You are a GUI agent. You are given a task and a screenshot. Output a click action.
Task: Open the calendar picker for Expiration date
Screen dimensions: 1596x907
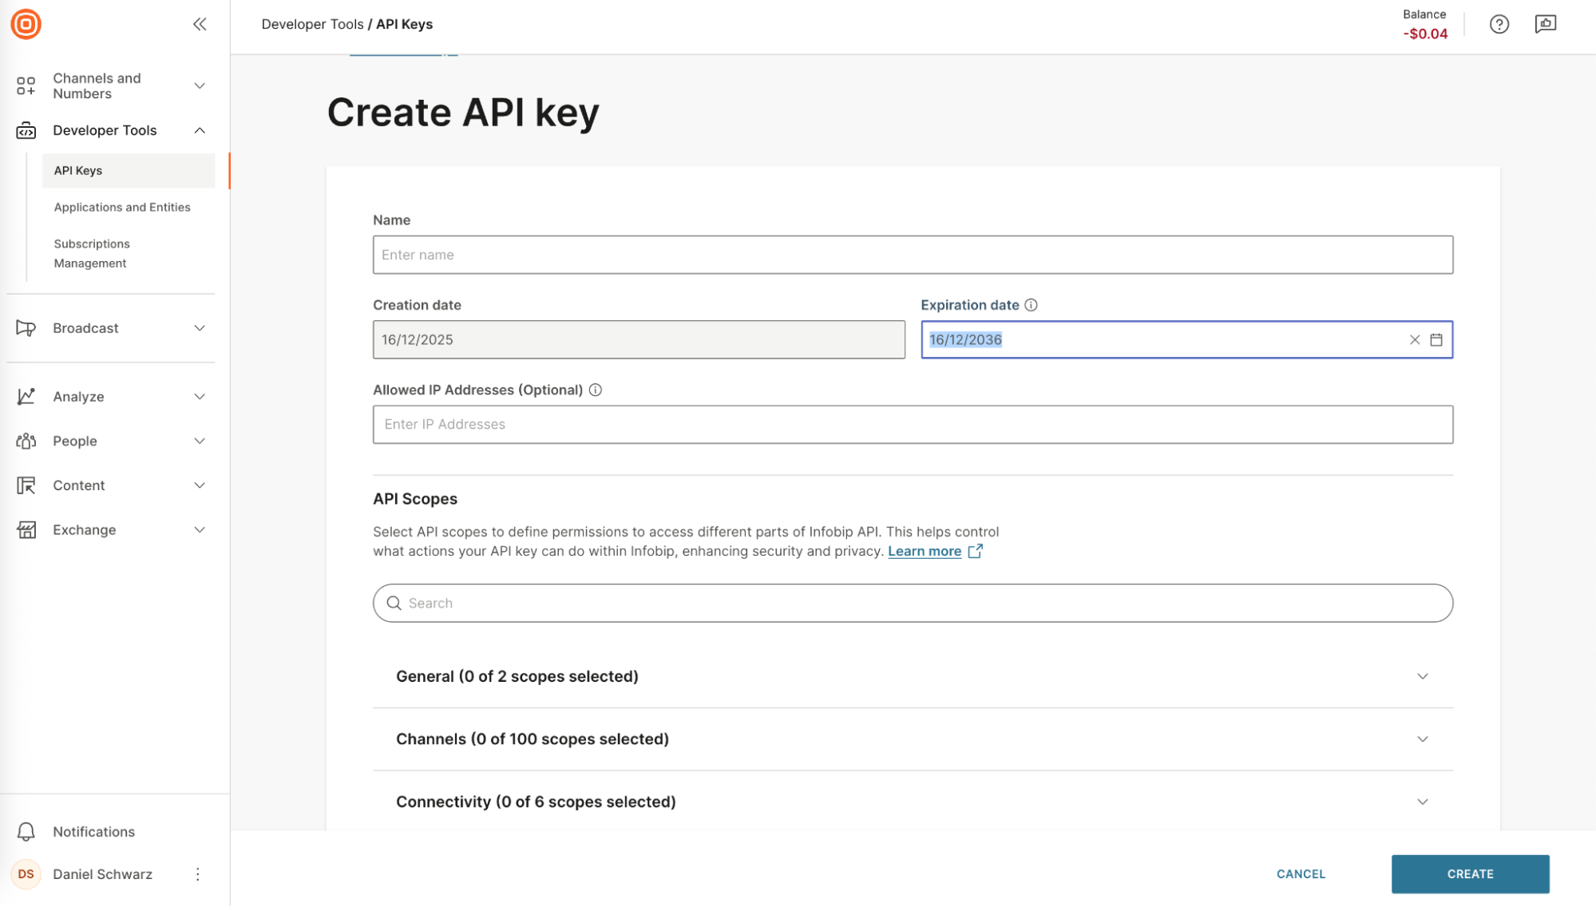(1436, 339)
